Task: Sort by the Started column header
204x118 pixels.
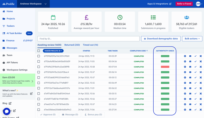Action: coord(86,51)
